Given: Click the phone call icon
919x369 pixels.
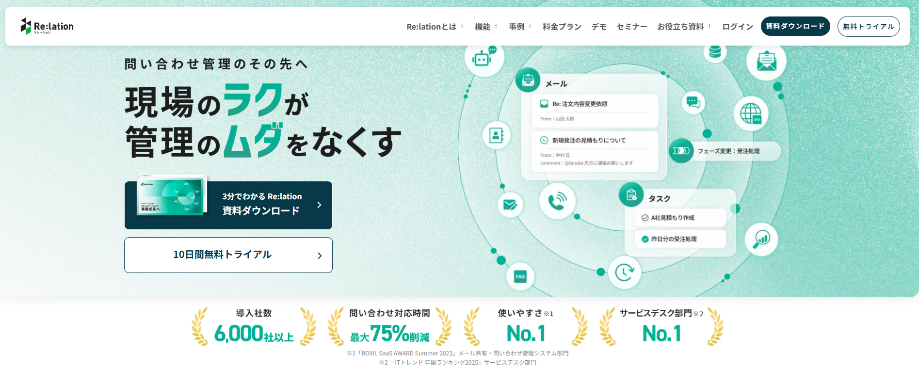Looking at the screenshot, I should pyautogui.click(x=558, y=201).
